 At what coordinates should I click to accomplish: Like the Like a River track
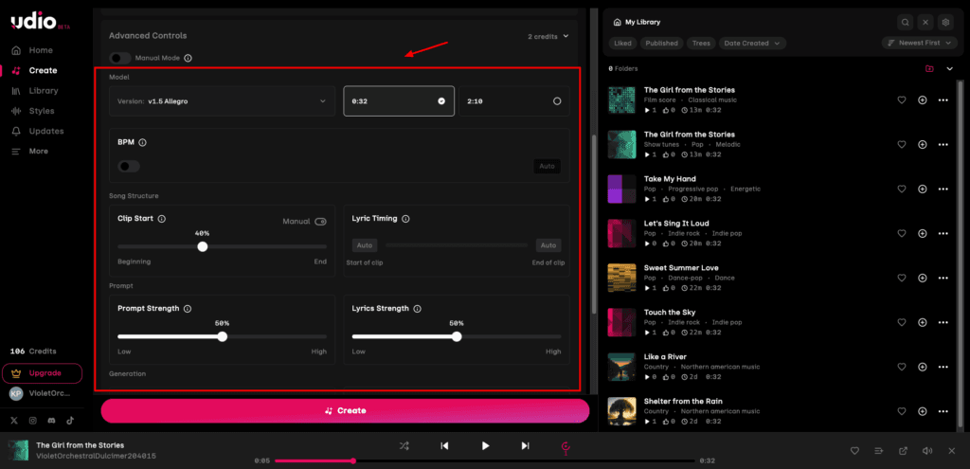pyautogui.click(x=902, y=367)
